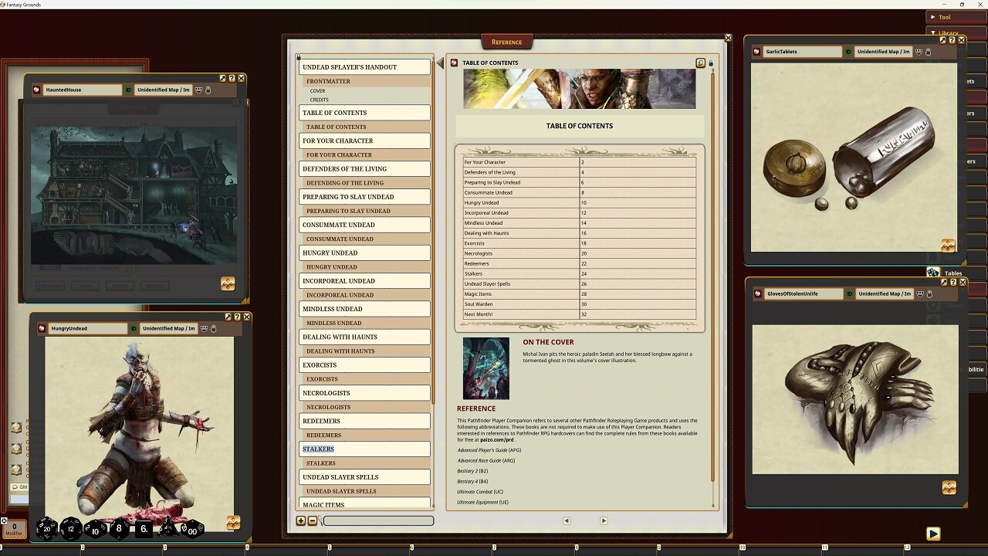Click the orange corner grip on GlovesOfStolenUnlife window
The image size is (988, 556).
click(x=948, y=487)
